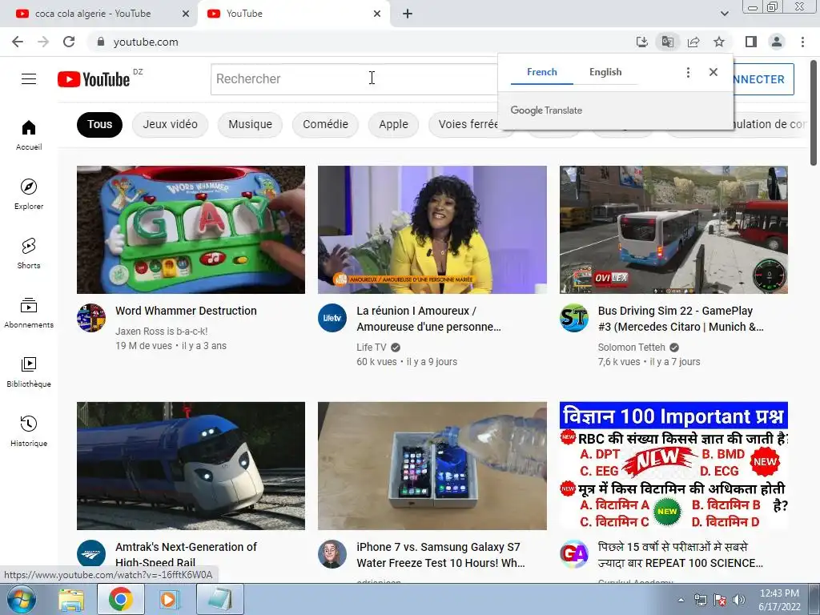This screenshot has height=615, width=820.
Task: Close the coca cola algerie tab
Action: click(186, 14)
